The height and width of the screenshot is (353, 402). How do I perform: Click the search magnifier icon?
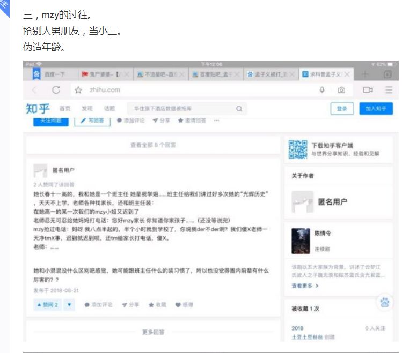[239, 109]
